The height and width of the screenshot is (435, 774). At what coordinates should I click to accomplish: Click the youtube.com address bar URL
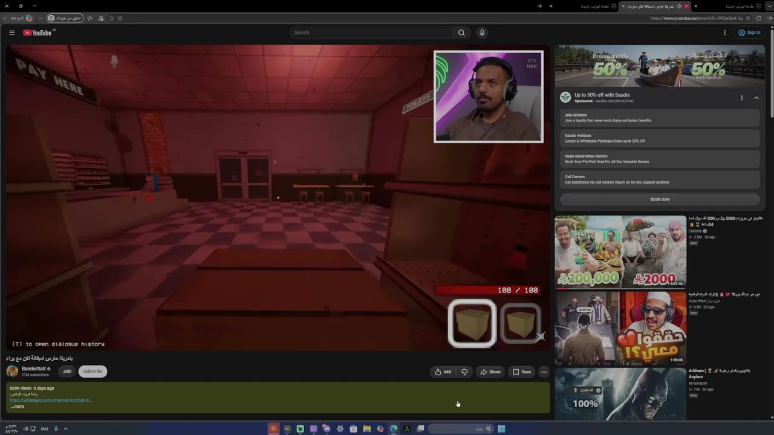pos(697,18)
